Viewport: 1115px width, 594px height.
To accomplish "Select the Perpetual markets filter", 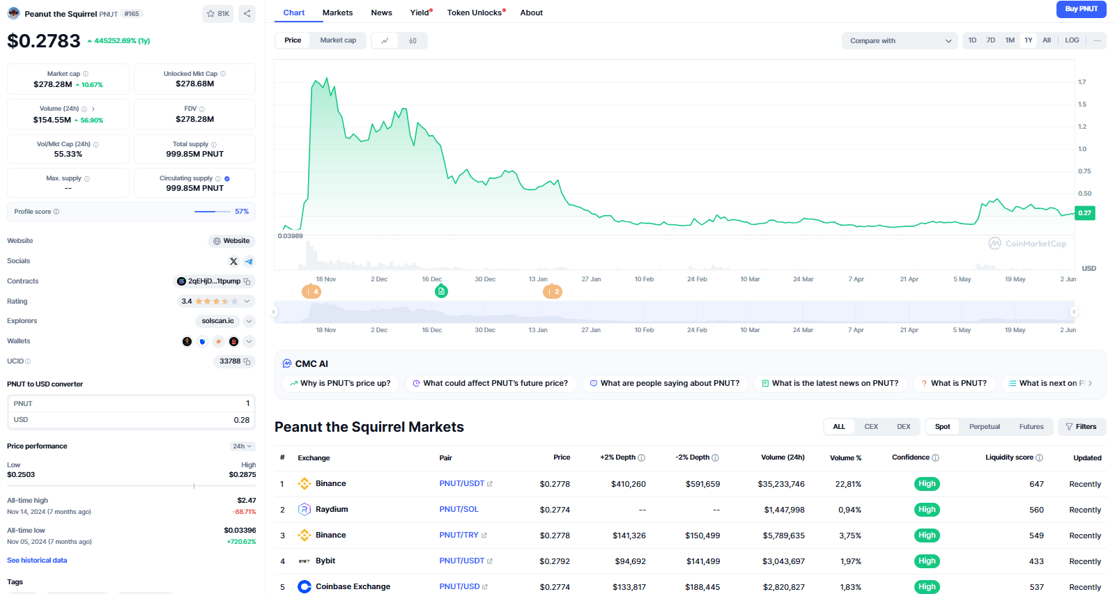I will pyautogui.click(x=984, y=427).
